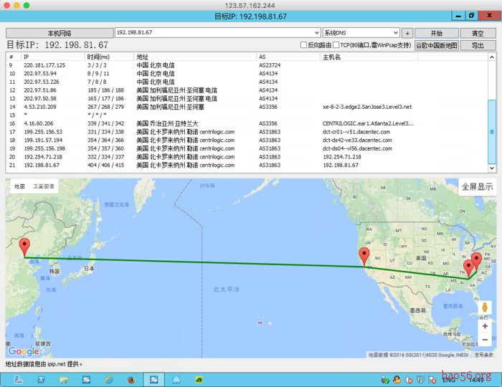Image resolution: width=502 pixels, height=387 pixels.
Task: Sort by AS column header
Action: coord(288,57)
